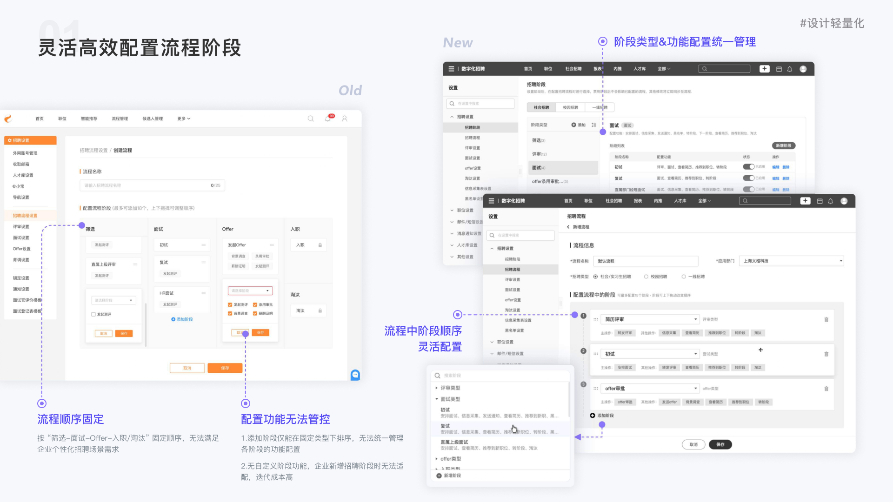Click drag handle of 简历评审 stage row

[x=595, y=319]
